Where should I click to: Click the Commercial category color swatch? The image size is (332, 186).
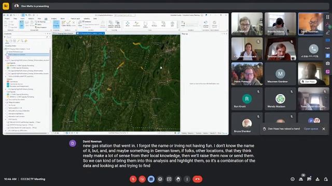[8, 82]
